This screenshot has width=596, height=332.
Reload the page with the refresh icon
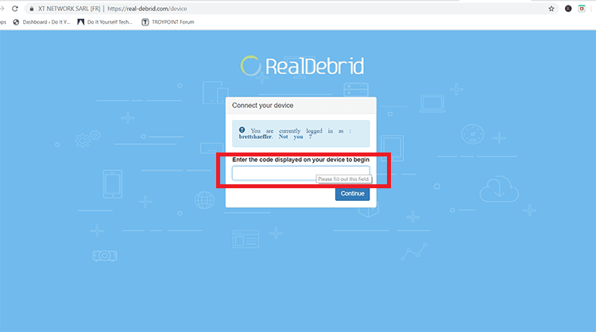pos(15,9)
